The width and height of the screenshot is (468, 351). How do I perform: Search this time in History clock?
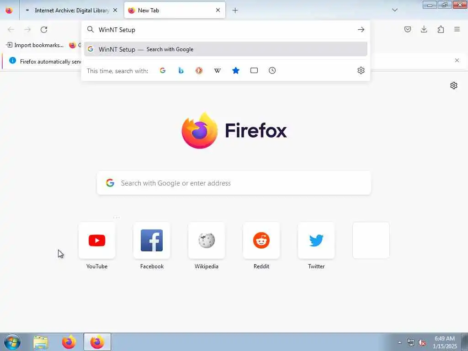[x=272, y=70]
